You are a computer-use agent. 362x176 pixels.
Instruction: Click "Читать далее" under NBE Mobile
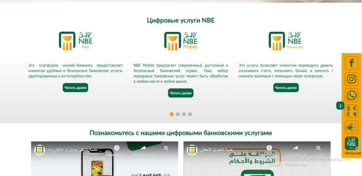pos(181,93)
